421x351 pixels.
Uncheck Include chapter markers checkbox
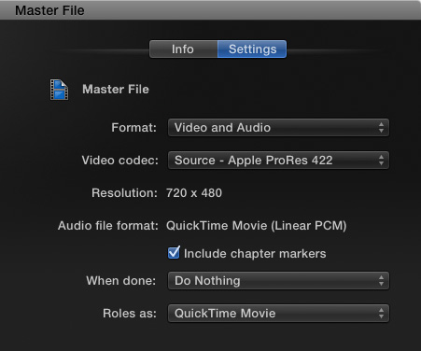click(174, 253)
